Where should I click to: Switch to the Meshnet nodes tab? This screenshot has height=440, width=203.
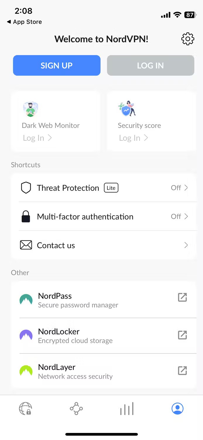point(76,408)
